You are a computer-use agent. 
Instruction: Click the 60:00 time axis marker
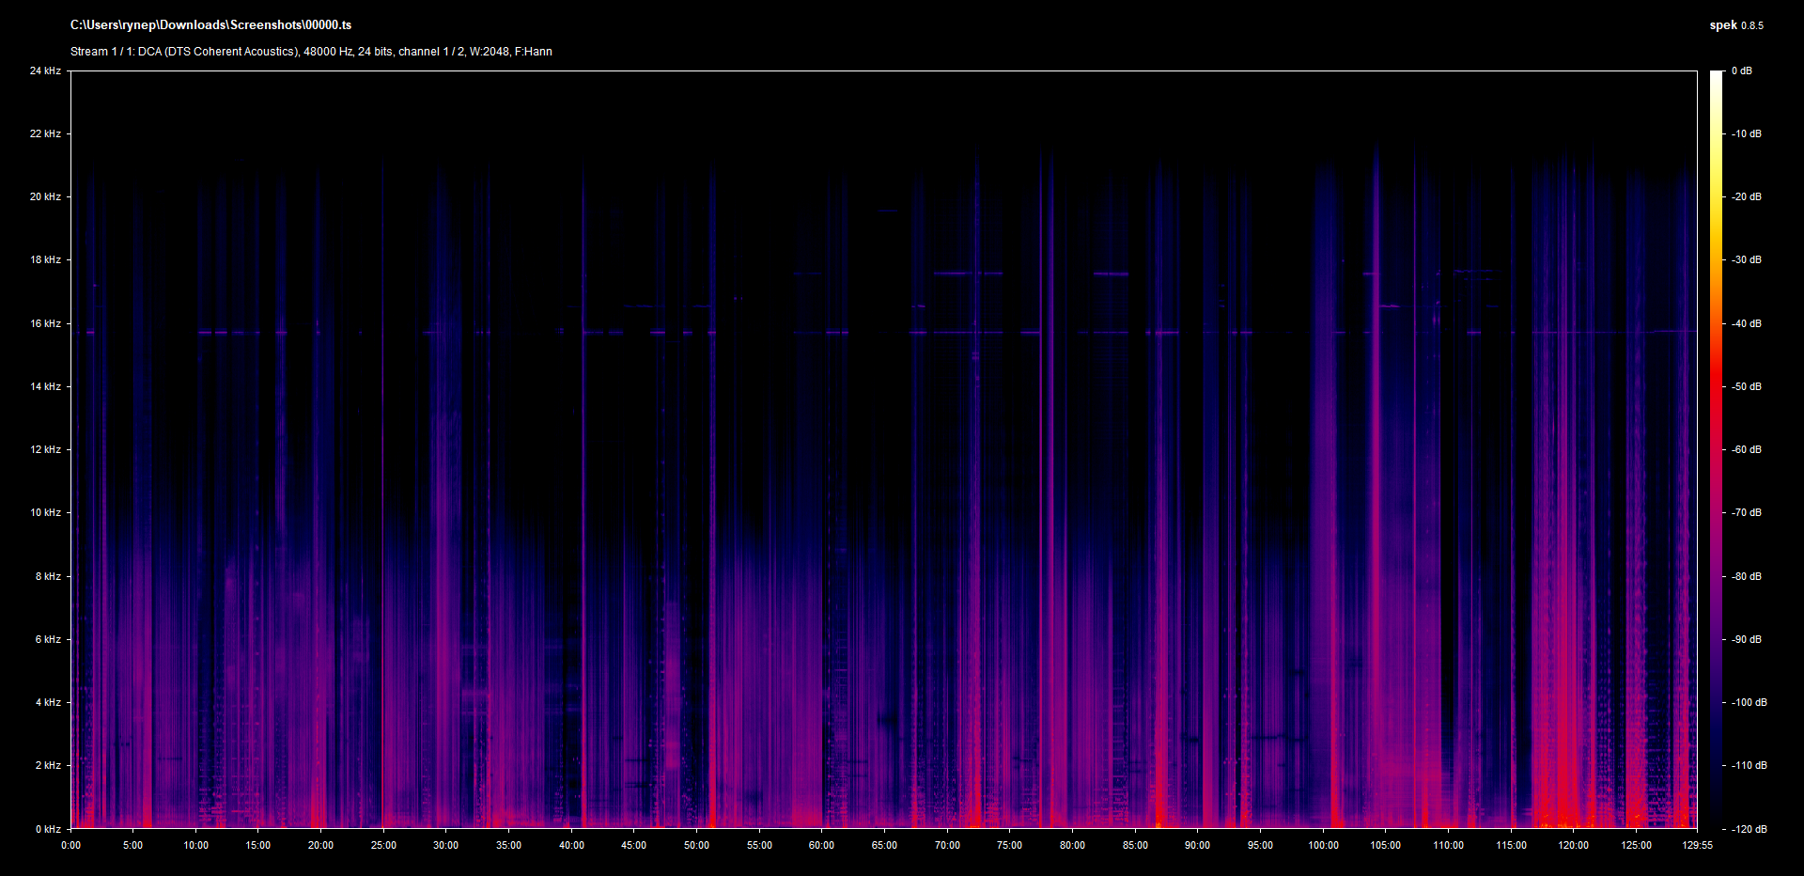[821, 845]
